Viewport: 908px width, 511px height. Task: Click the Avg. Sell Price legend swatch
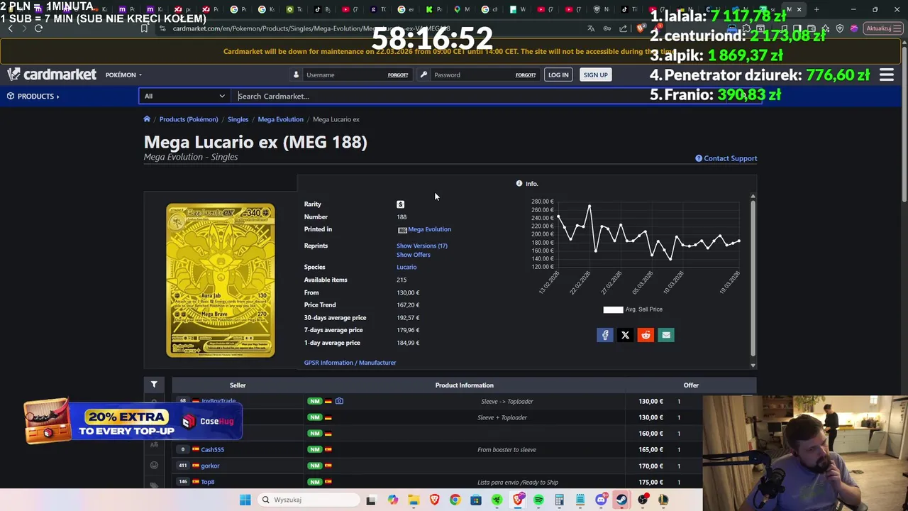coord(613,309)
